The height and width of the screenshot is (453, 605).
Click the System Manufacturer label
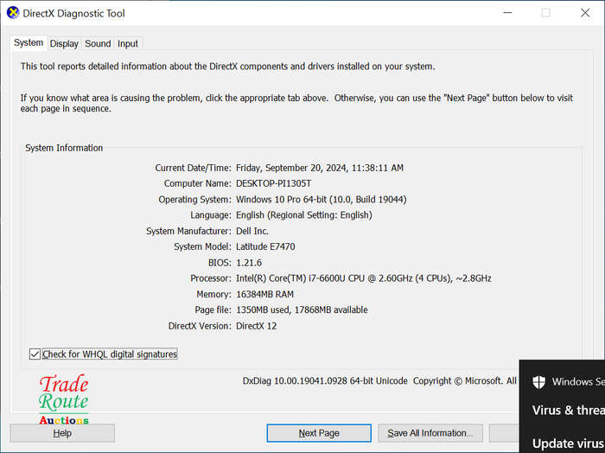188,231
